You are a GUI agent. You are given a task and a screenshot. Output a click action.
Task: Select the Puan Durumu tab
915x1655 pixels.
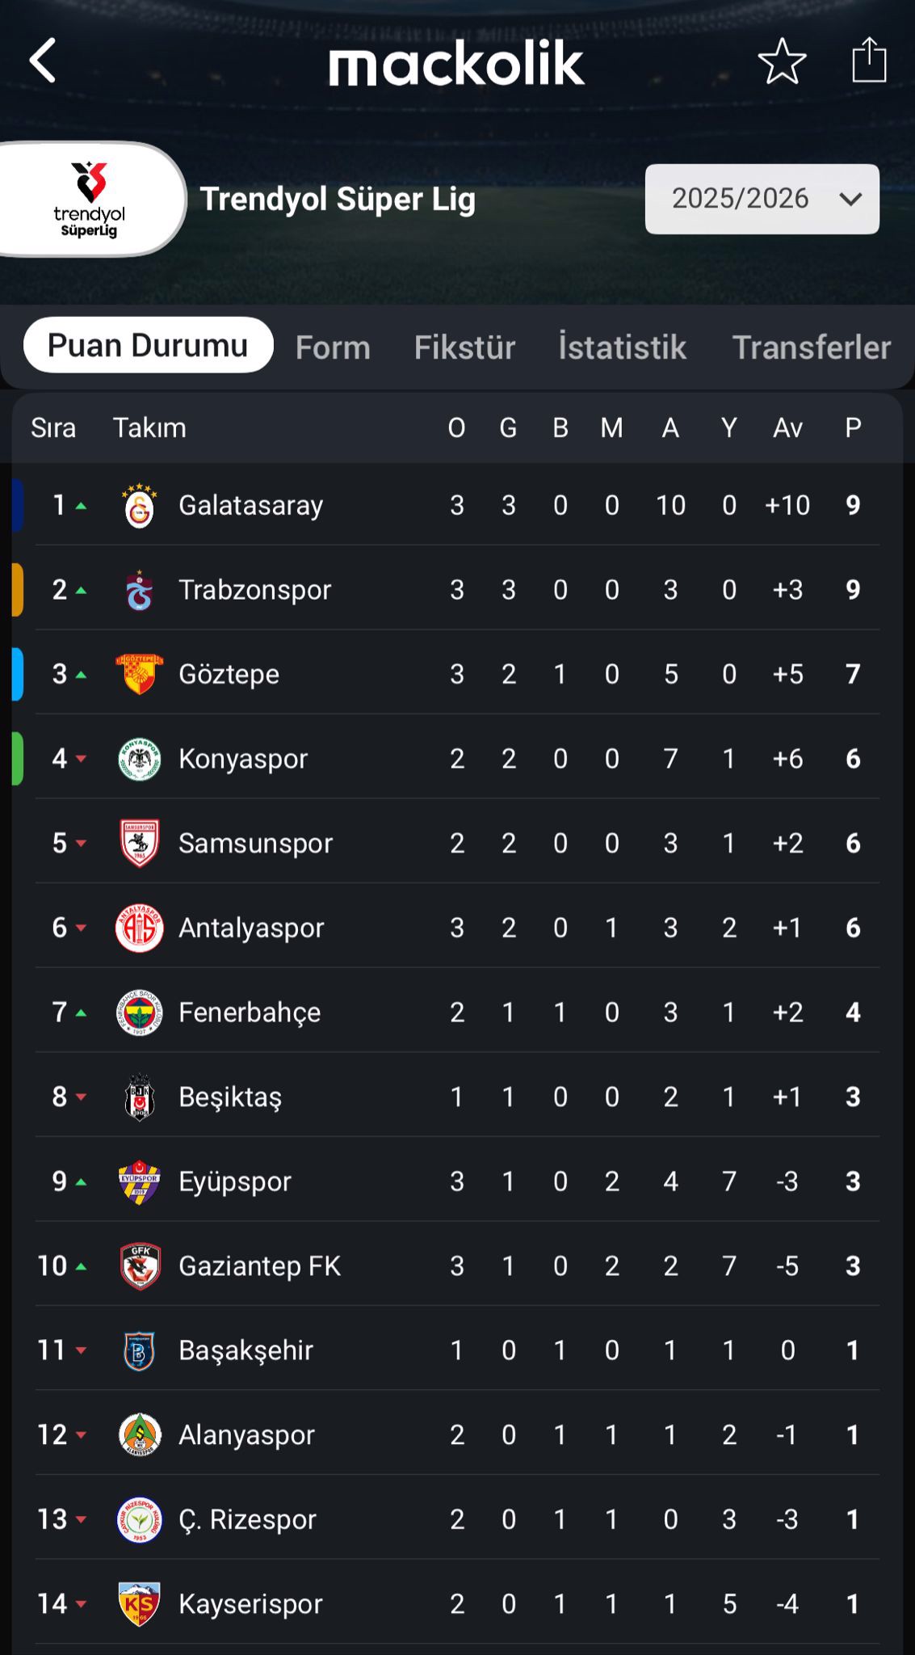(148, 345)
